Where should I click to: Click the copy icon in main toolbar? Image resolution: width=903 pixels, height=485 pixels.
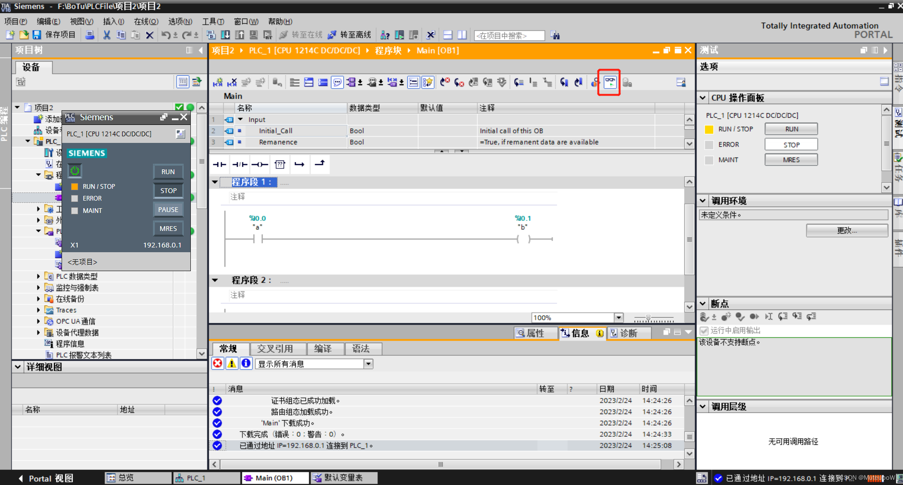pyautogui.click(x=121, y=35)
